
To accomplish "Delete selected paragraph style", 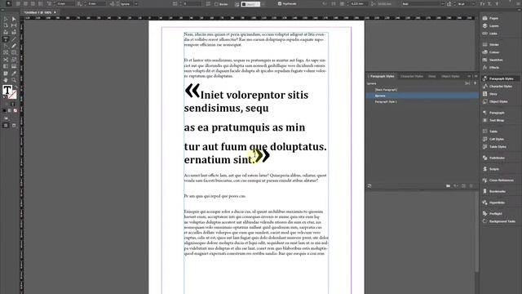I will (471, 186).
